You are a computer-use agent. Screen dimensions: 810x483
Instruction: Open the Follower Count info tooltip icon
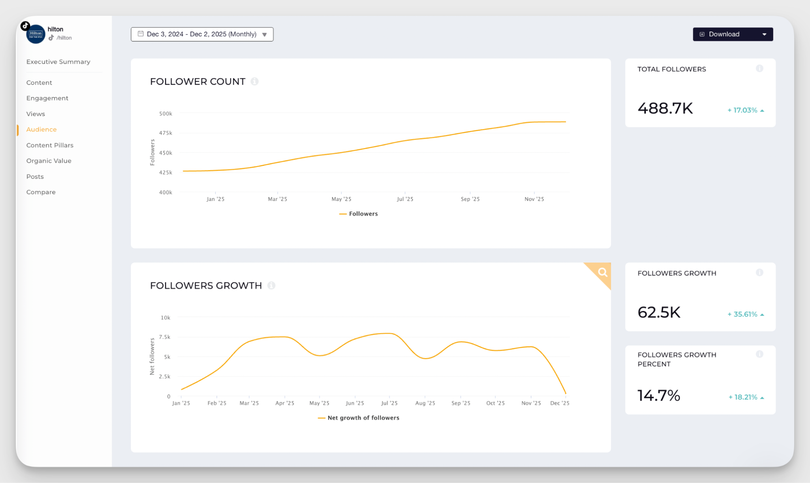point(255,81)
